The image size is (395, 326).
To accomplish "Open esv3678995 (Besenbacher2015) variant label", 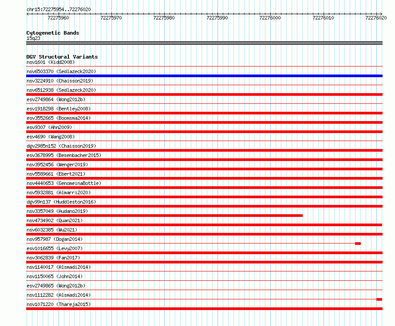I will 64,155.
